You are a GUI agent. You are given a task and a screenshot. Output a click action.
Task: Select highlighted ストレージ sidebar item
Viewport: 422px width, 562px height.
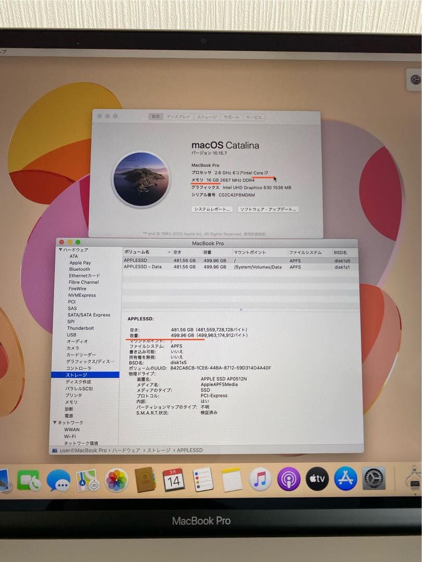(85, 375)
